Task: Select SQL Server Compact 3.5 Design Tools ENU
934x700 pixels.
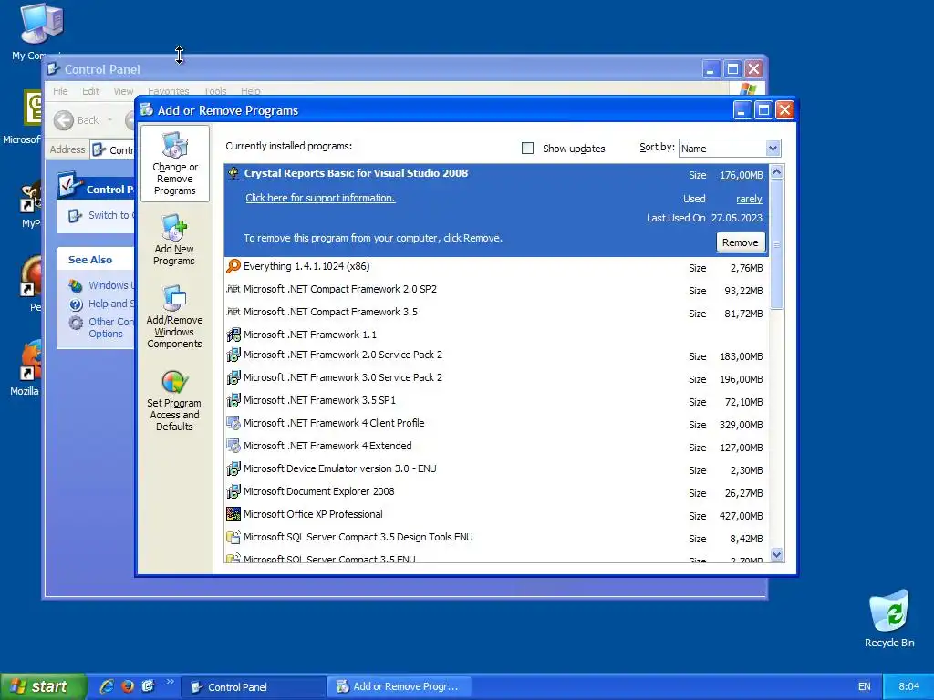Action: click(497, 537)
